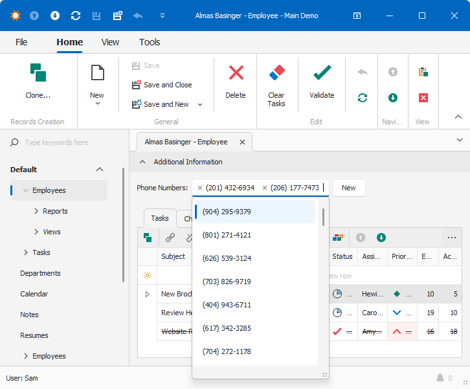Open the File menu
This screenshot has width=470, height=389.
(21, 42)
